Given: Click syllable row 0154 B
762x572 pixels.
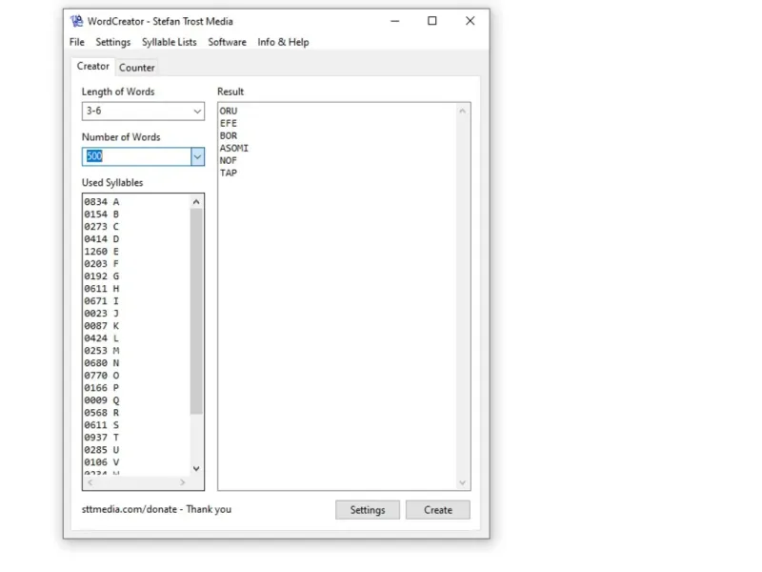Looking at the screenshot, I should tap(102, 214).
